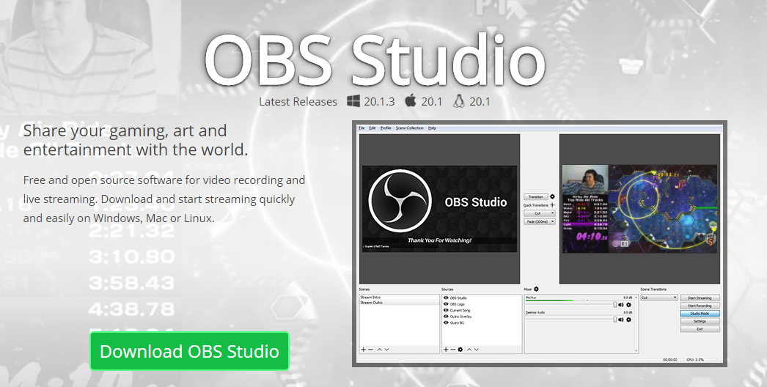Open the Fade (300ms) quick transition dropdown
Image resolution: width=767 pixels, height=387 pixels.
point(540,221)
